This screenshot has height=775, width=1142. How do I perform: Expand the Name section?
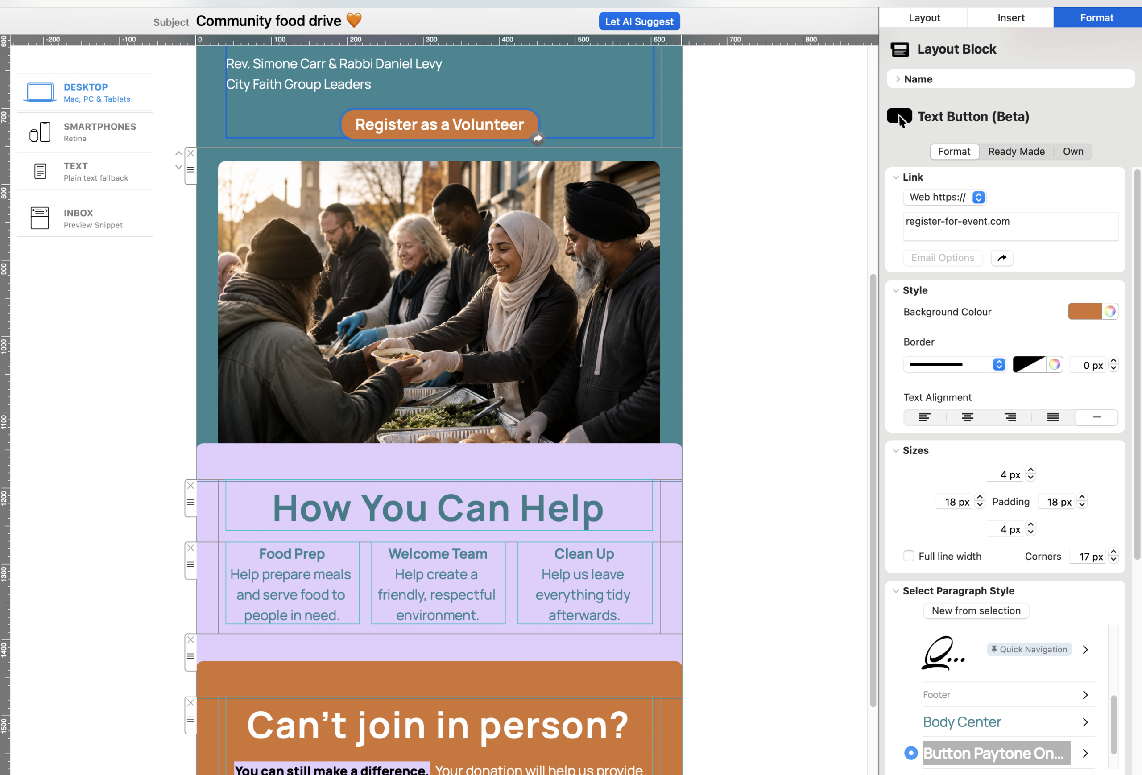point(898,79)
